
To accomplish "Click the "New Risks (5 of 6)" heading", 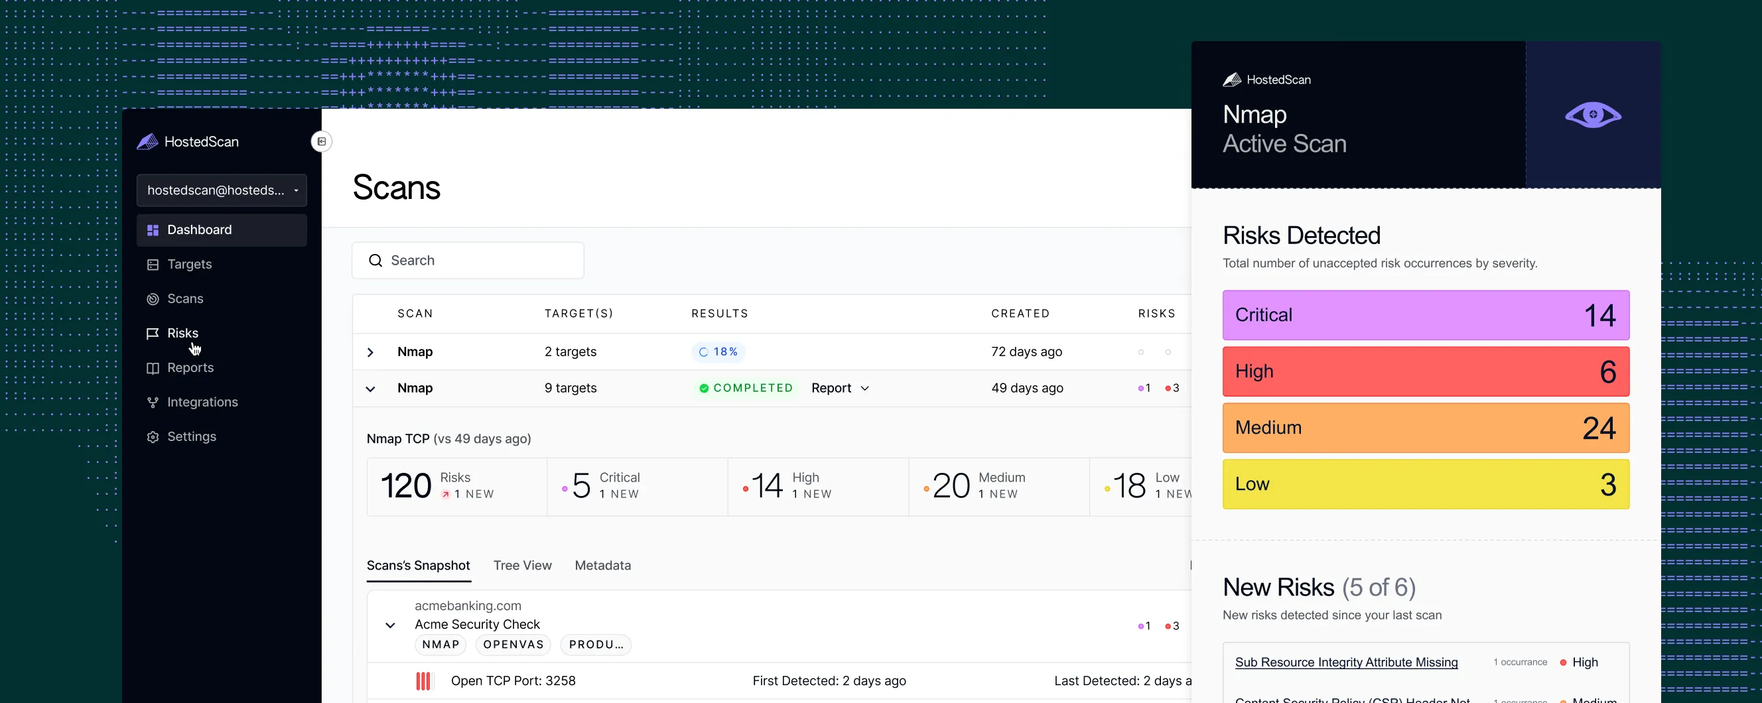I will (x=1319, y=588).
